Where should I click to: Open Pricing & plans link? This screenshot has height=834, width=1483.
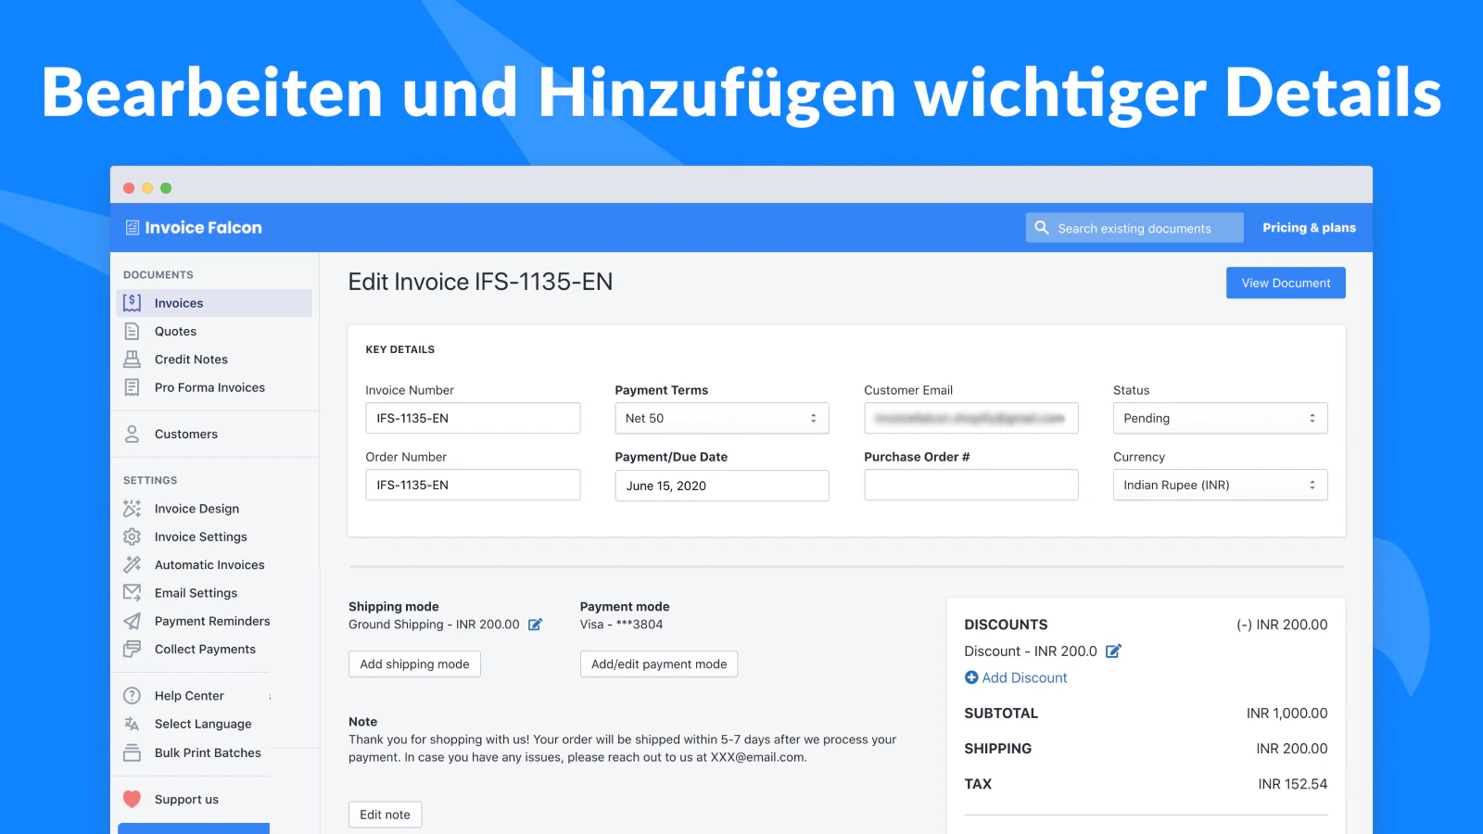click(x=1309, y=228)
